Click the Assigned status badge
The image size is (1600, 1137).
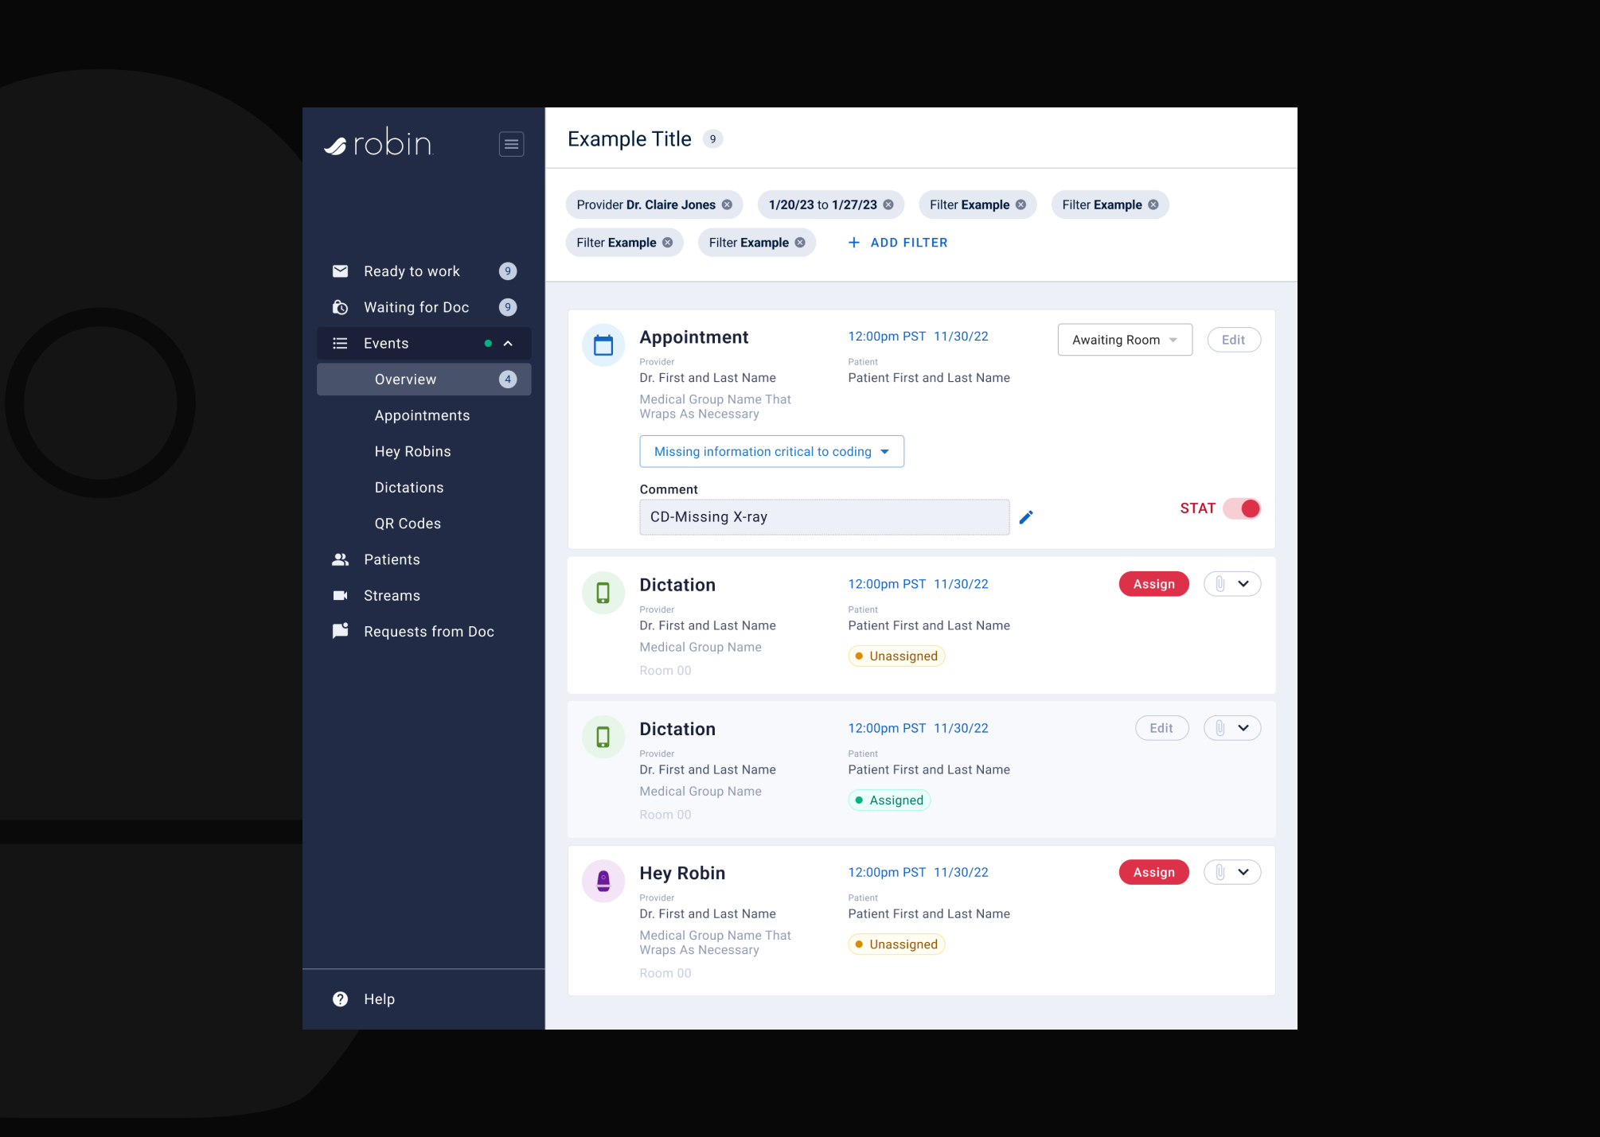[889, 800]
